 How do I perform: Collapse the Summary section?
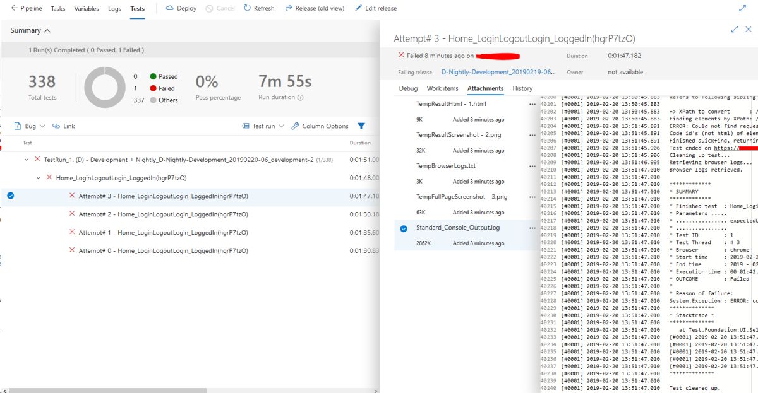30,30
